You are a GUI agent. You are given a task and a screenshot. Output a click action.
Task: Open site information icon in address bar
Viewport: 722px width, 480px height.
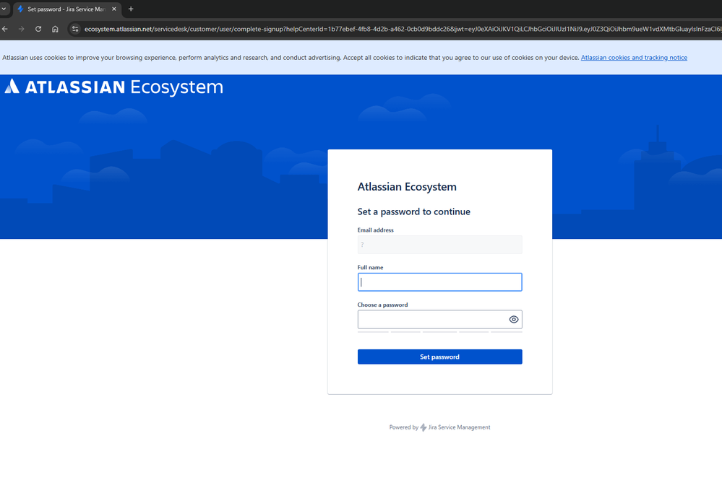[75, 29]
